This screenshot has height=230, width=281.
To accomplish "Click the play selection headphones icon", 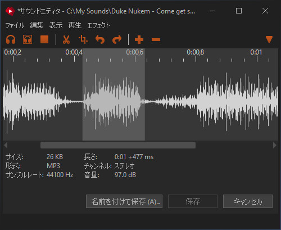I will tap(28, 39).
